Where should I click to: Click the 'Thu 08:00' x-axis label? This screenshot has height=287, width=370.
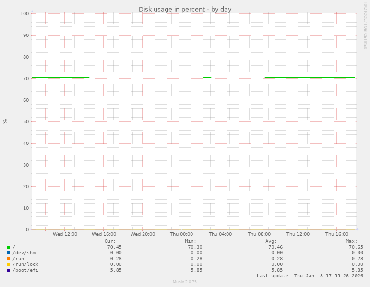[x=259, y=234]
